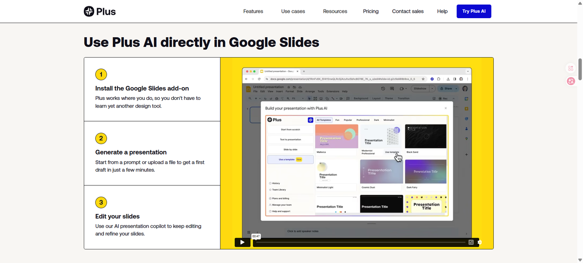Open Team Library in Plus sidebar
This screenshot has height=263, width=583.
(277, 189)
